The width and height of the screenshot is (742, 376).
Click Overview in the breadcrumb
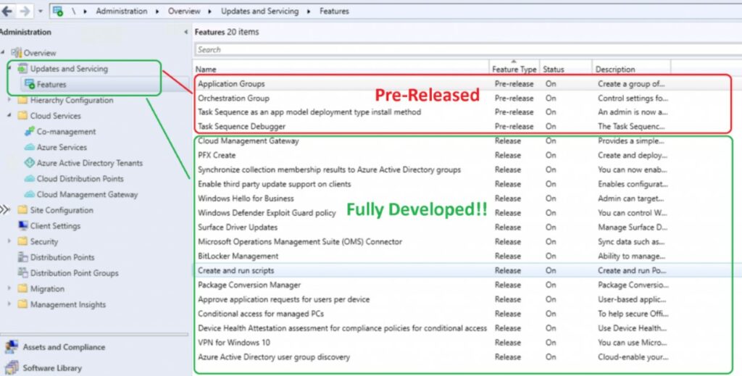tap(184, 11)
